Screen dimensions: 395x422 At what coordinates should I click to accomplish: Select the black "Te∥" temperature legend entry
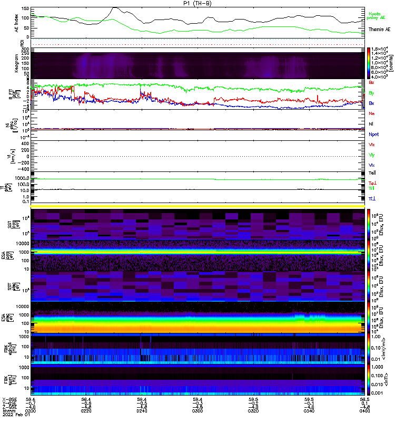point(372,173)
